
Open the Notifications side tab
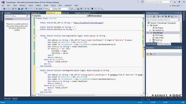[184, 16]
